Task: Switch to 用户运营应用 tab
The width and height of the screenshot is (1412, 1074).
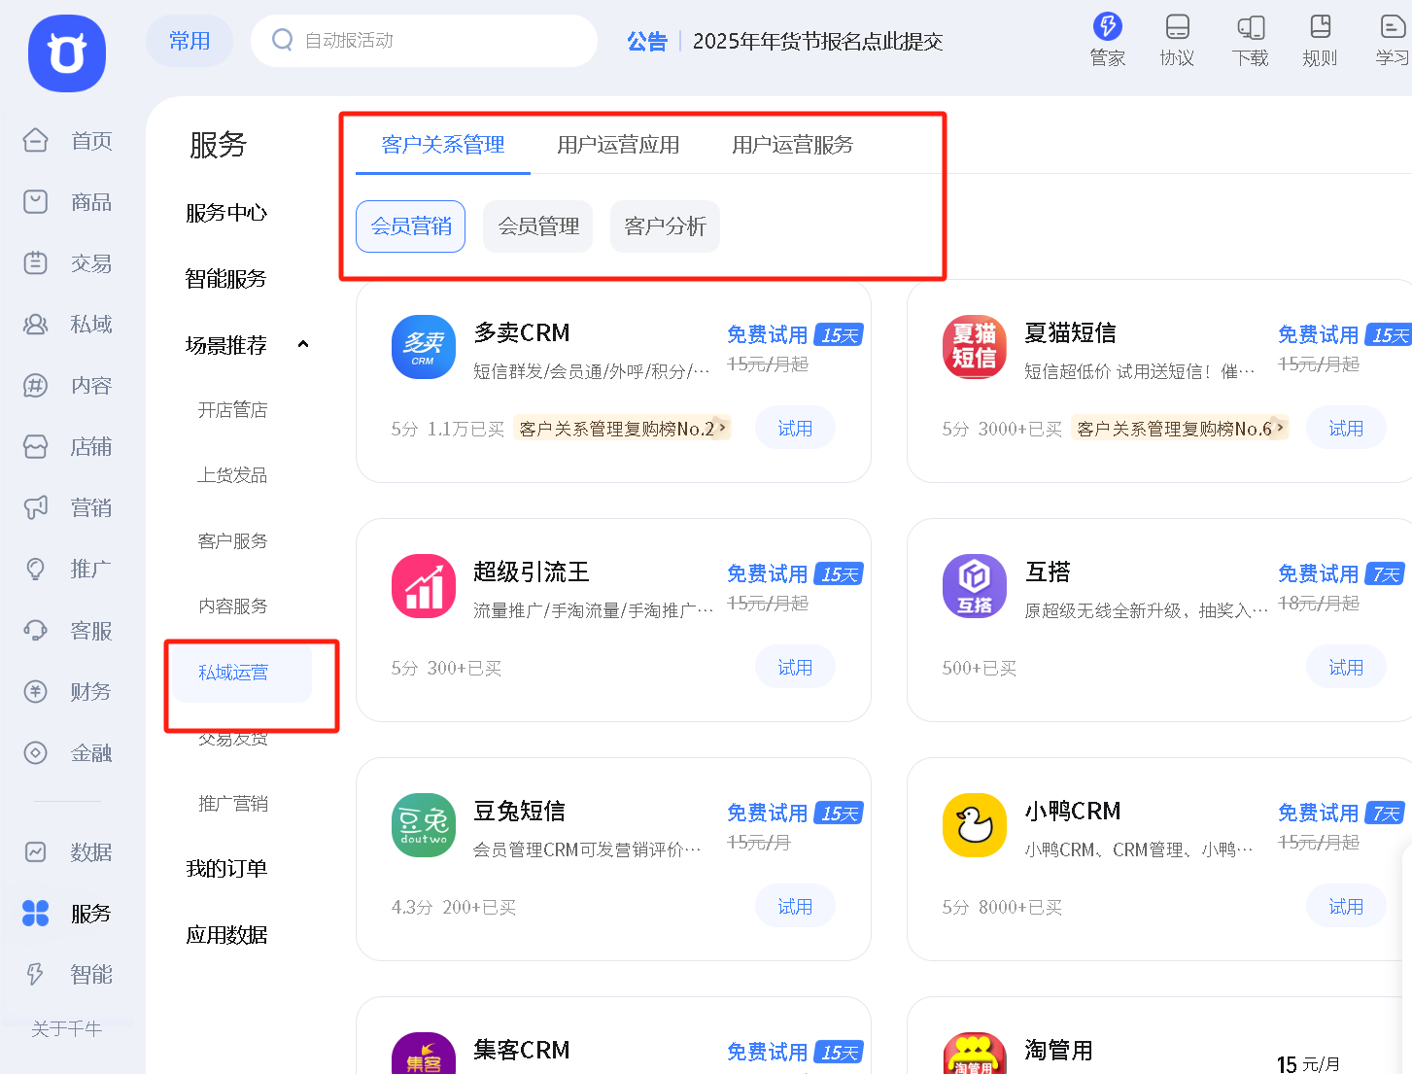Action: click(x=618, y=145)
